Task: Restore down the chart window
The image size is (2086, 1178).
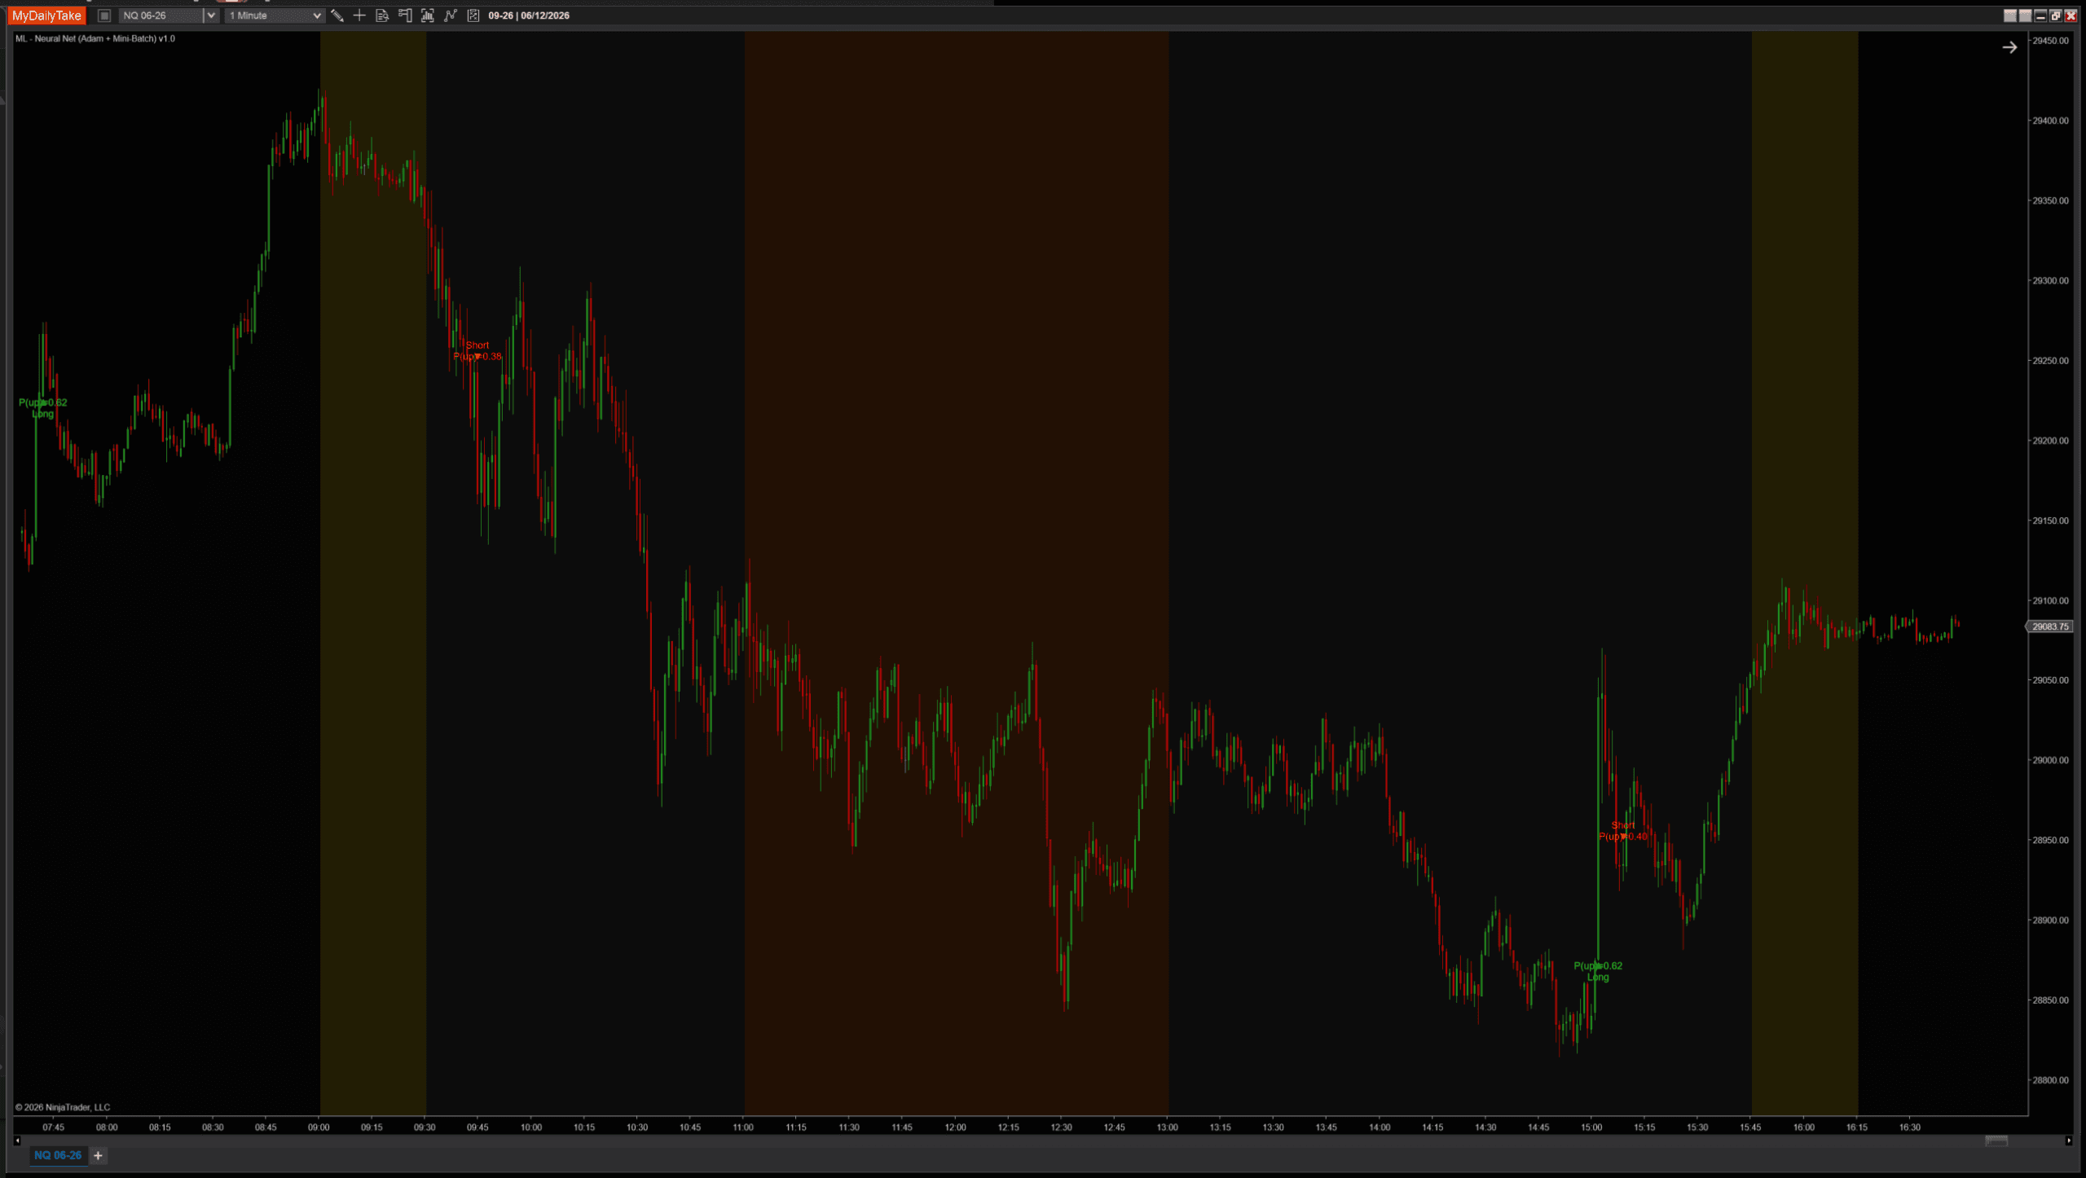Action: 2056,15
